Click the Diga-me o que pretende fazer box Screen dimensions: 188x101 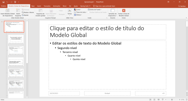(x=104, y=6)
